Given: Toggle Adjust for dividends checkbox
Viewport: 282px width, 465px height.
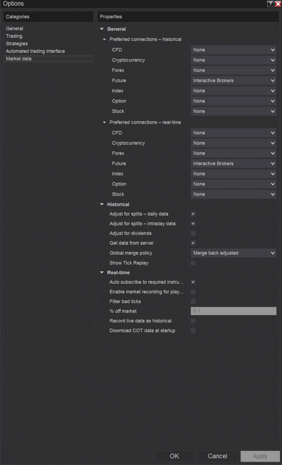Looking at the screenshot, I should point(193,233).
